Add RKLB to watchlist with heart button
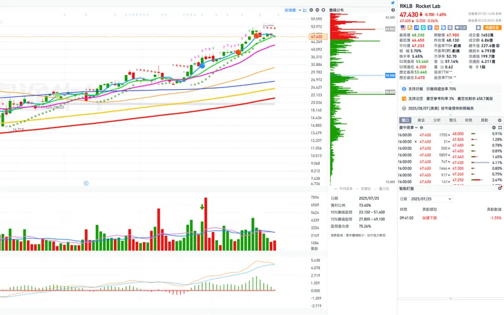Screen dimensions: 504x315 (x=461, y=28)
